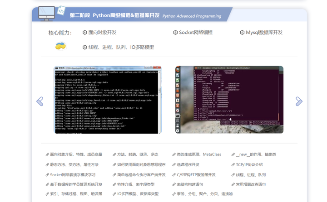Open 表结构构建语句 topic link
This screenshot has height=202, width=327.
tap(189, 184)
